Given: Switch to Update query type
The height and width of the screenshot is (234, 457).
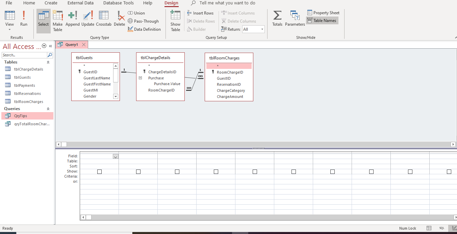Looking at the screenshot, I should coord(88,18).
